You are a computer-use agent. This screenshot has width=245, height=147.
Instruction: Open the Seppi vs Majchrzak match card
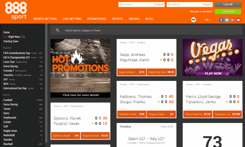pos(146,57)
